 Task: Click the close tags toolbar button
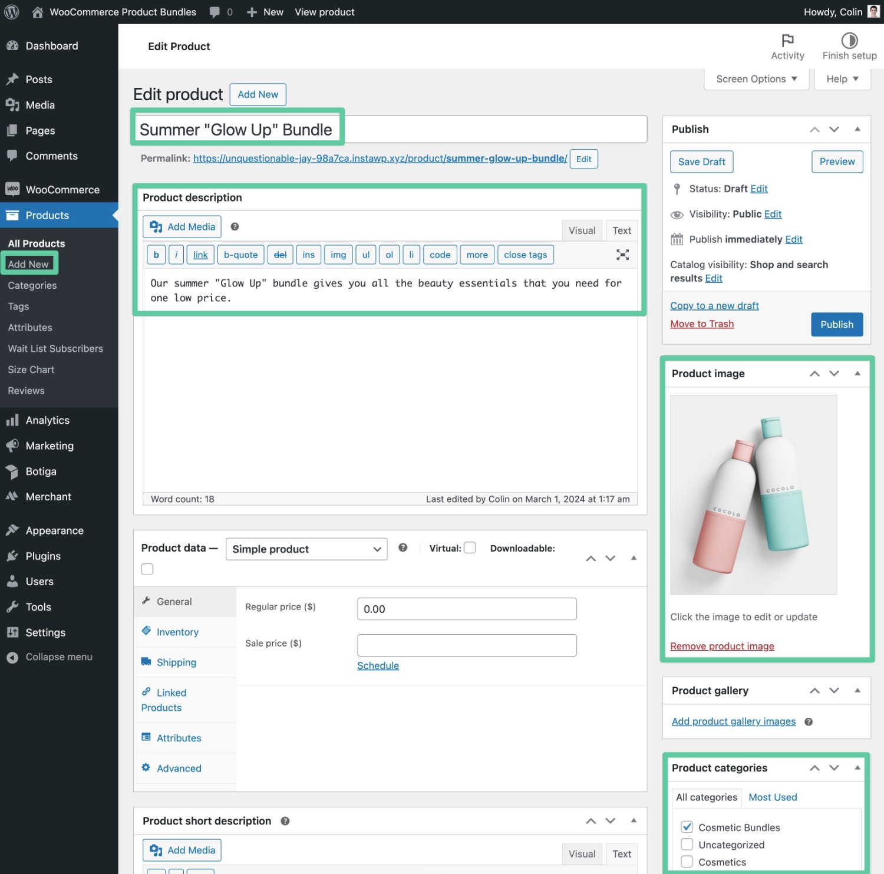pyautogui.click(x=525, y=255)
